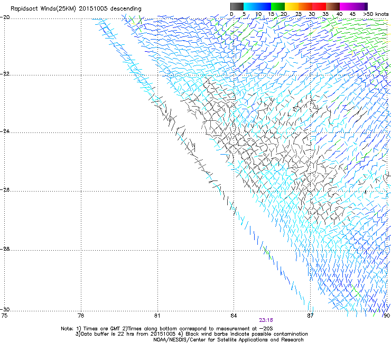Click the '-24' latitude axis label
The width and height of the screenshot is (391, 343).
click(x=5, y=131)
